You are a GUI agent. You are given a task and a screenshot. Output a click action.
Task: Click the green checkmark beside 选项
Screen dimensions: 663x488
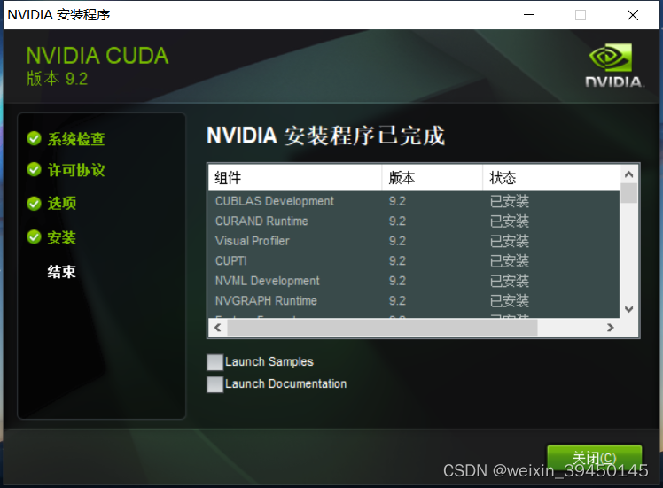(34, 203)
